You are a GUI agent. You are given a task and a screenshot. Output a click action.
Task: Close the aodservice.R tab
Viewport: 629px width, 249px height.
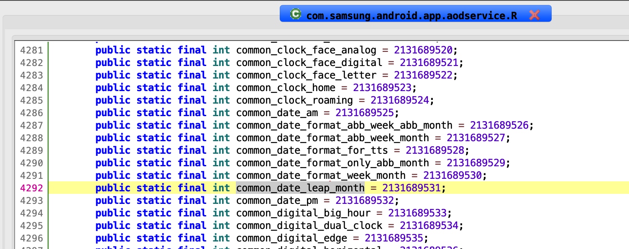click(534, 13)
